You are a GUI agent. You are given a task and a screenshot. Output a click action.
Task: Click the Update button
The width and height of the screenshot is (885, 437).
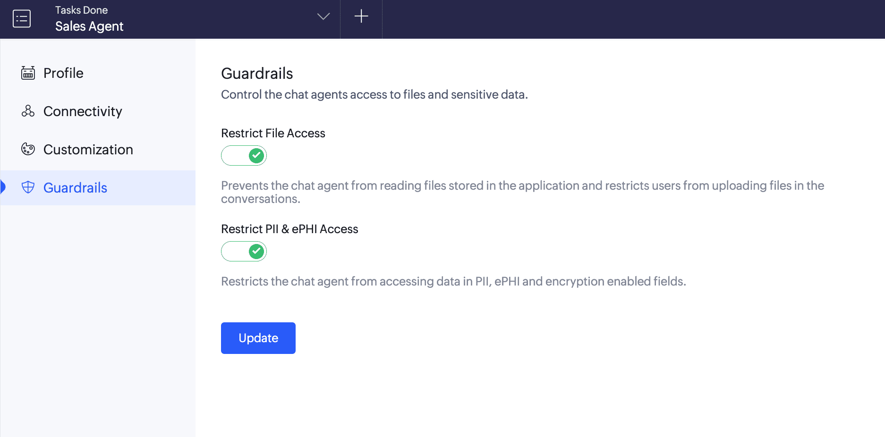[x=258, y=338]
